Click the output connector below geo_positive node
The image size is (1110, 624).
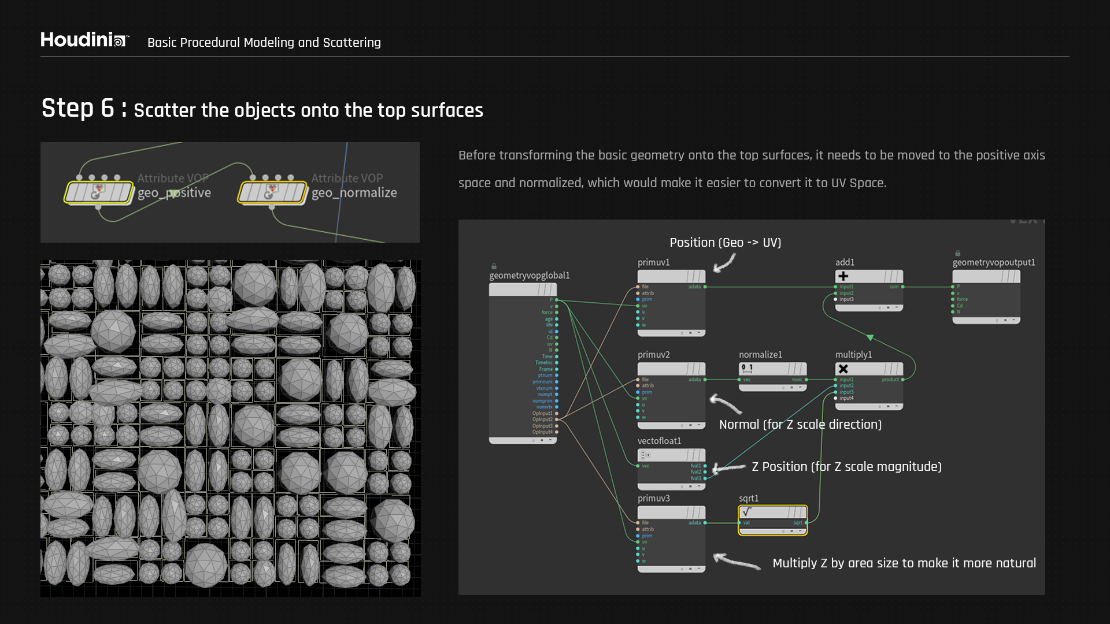click(98, 207)
